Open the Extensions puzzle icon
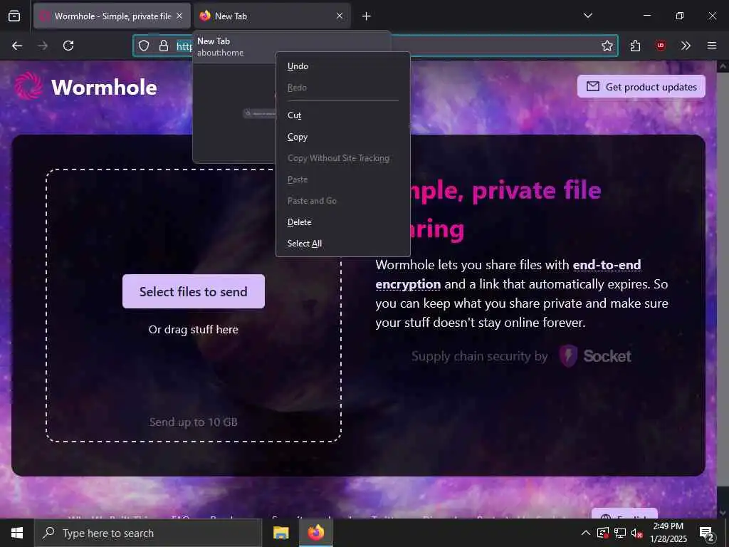Image resolution: width=729 pixels, height=547 pixels. [x=636, y=46]
